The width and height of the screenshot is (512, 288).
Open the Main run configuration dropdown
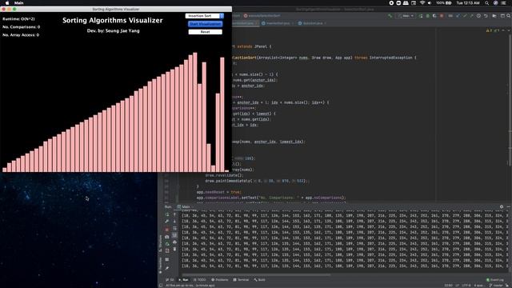406,16
